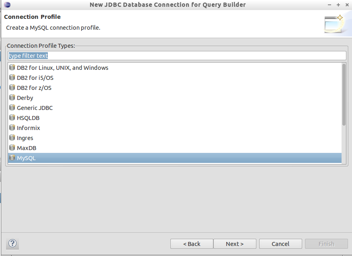Click the Generic JDBC database icon
This screenshot has width=352, height=256.
pos(12,108)
